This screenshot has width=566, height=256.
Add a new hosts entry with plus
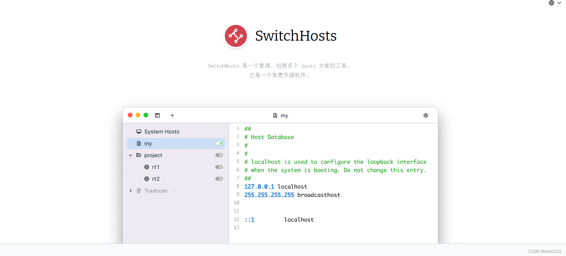pyautogui.click(x=172, y=116)
